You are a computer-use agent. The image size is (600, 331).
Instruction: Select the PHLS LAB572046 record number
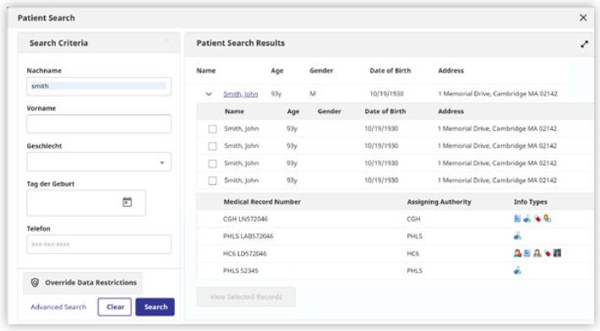click(248, 236)
